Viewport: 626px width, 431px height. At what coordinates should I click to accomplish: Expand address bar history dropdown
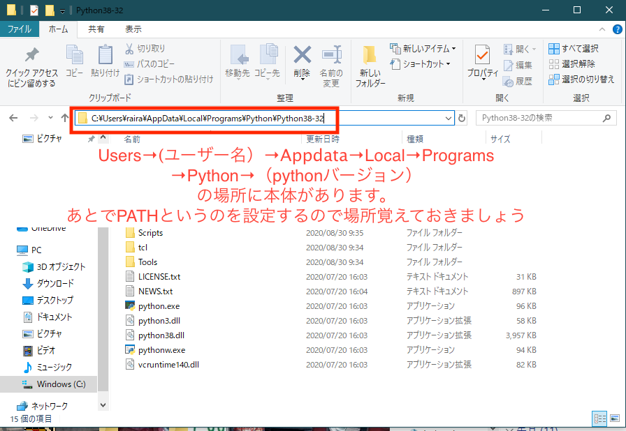tap(449, 118)
